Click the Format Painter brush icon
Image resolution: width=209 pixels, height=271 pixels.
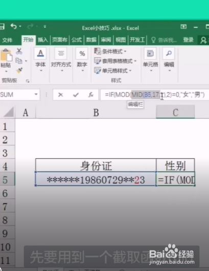tap(19, 71)
